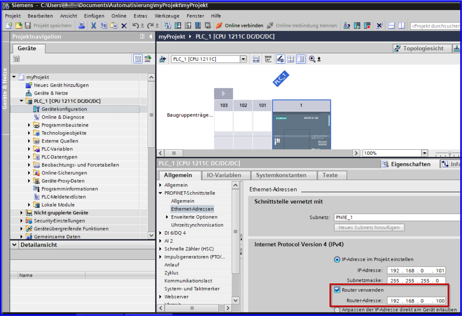Open the Werkzeuge menu
This screenshot has height=316, width=462.
tap(167, 16)
